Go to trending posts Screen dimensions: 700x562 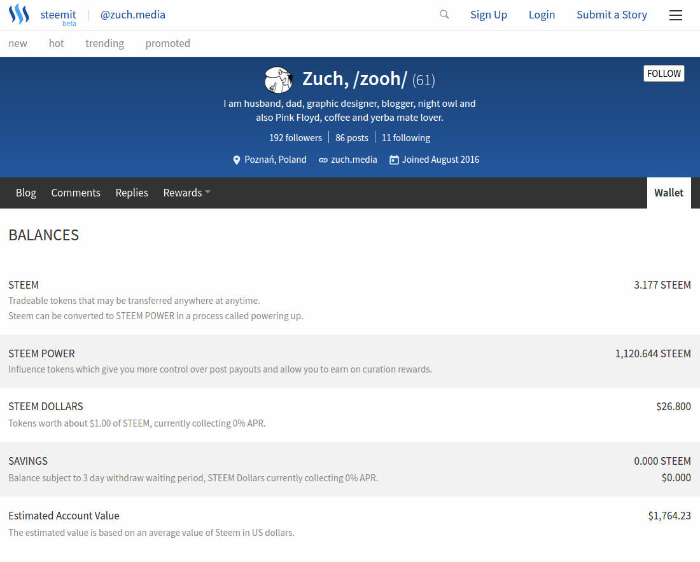[x=105, y=43]
